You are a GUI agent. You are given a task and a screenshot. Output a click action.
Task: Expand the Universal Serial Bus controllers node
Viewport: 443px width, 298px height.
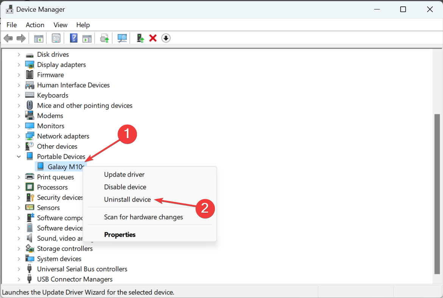(x=19, y=269)
